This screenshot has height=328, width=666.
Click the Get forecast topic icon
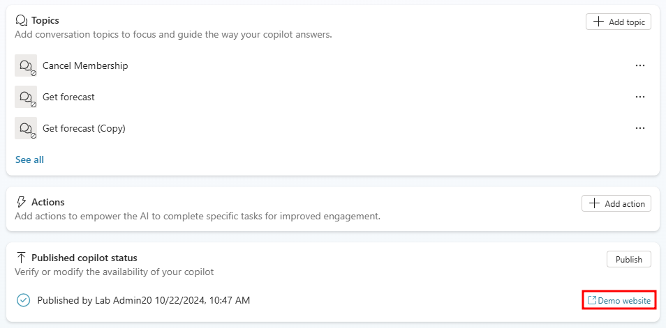(26, 97)
